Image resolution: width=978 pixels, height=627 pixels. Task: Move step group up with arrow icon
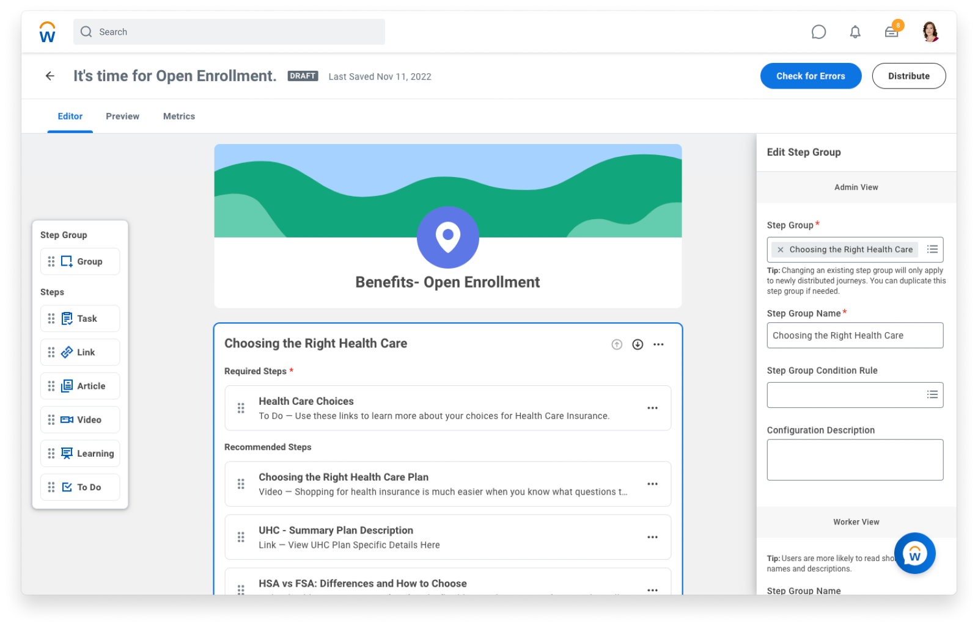(x=617, y=344)
